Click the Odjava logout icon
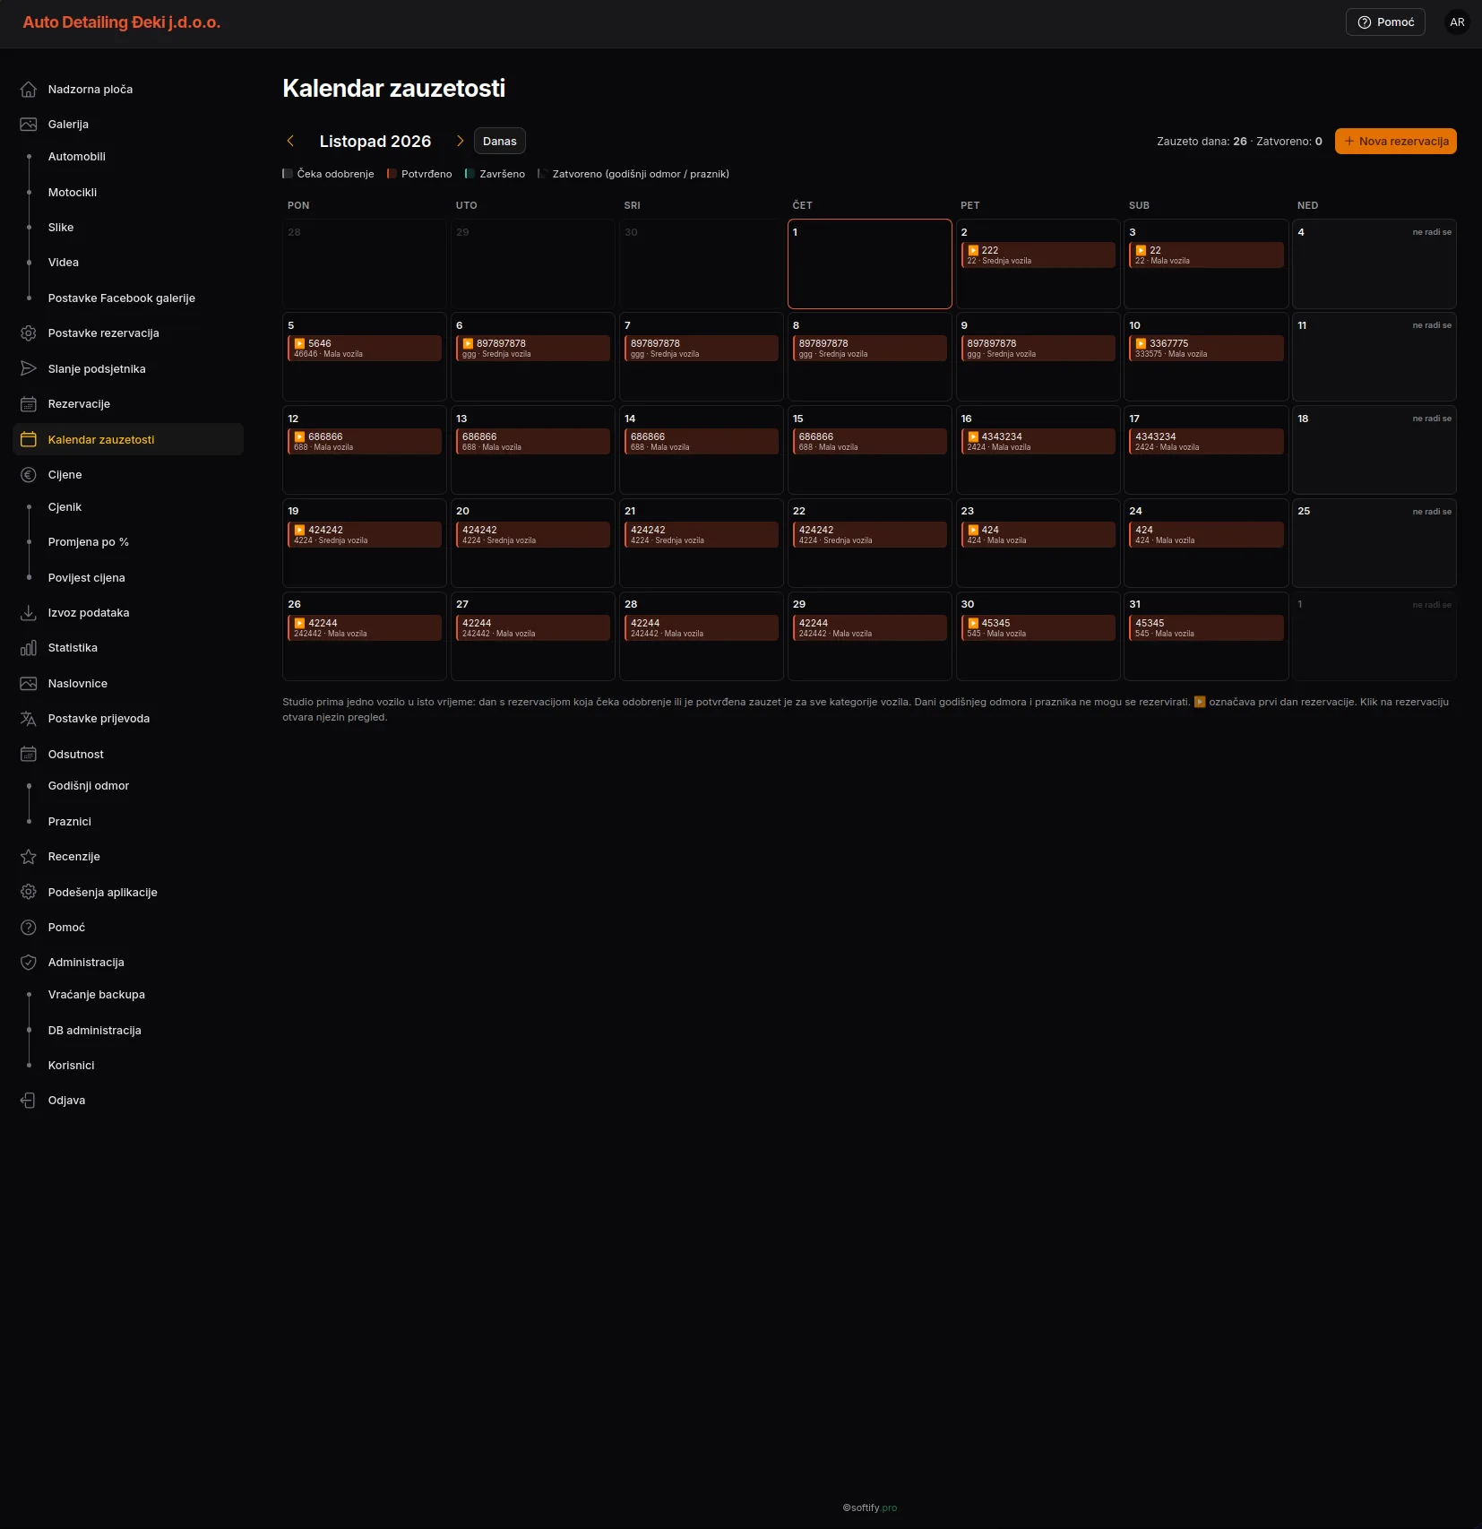The height and width of the screenshot is (1529, 1482). [x=29, y=1101]
